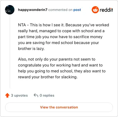Collapse the comment using the thread line

click(x=10, y=51)
